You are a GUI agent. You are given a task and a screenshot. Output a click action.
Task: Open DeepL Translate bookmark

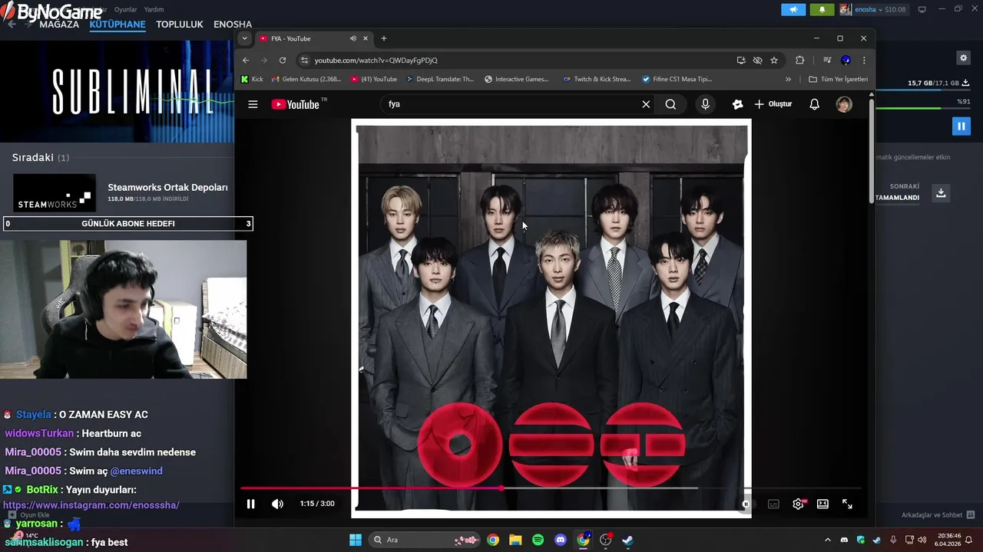point(440,79)
